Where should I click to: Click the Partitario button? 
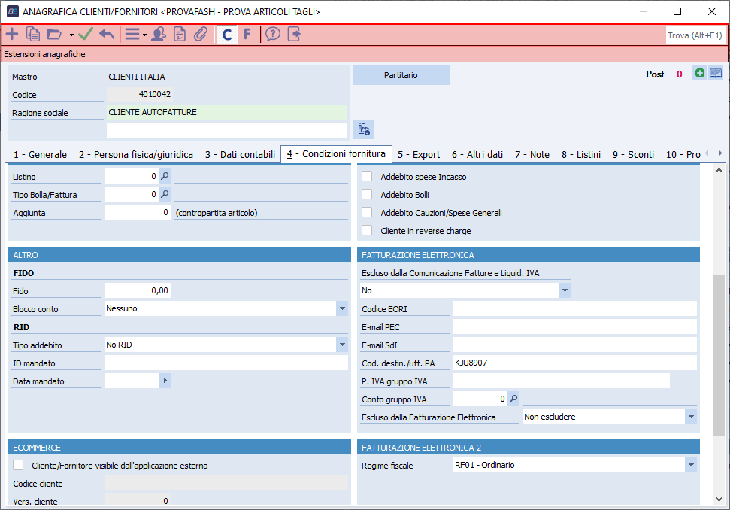(401, 75)
